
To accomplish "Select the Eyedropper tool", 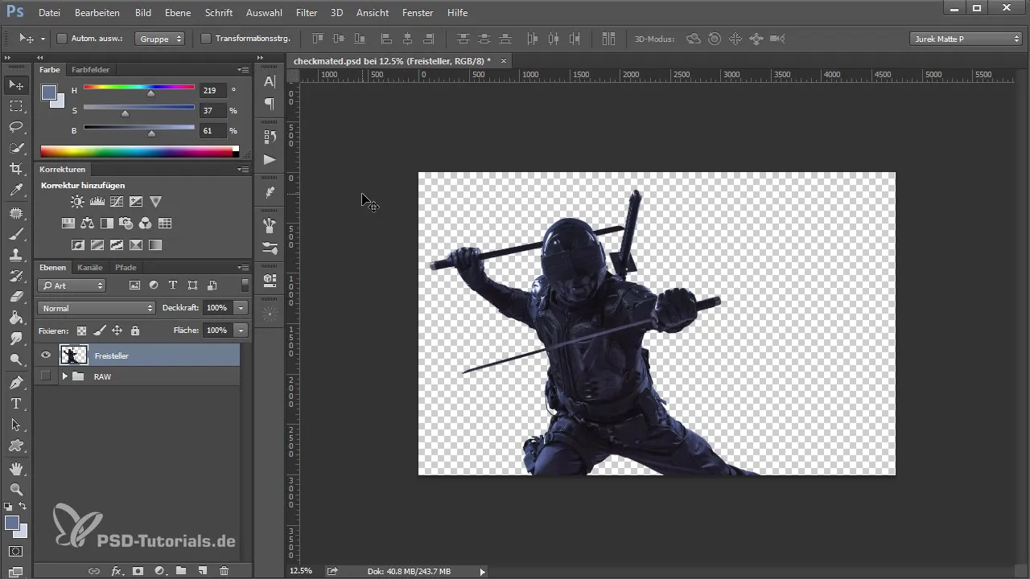I will pos(16,191).
